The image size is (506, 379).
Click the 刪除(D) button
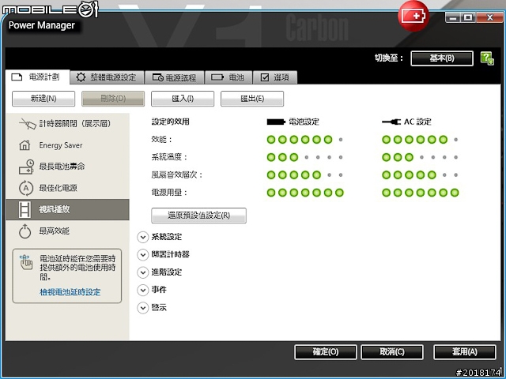click(x=113, y=98)
